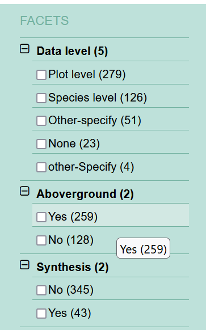Check Aboverground No (128) checkbox
The image size is (206, 330).
[x=41, y=240]
